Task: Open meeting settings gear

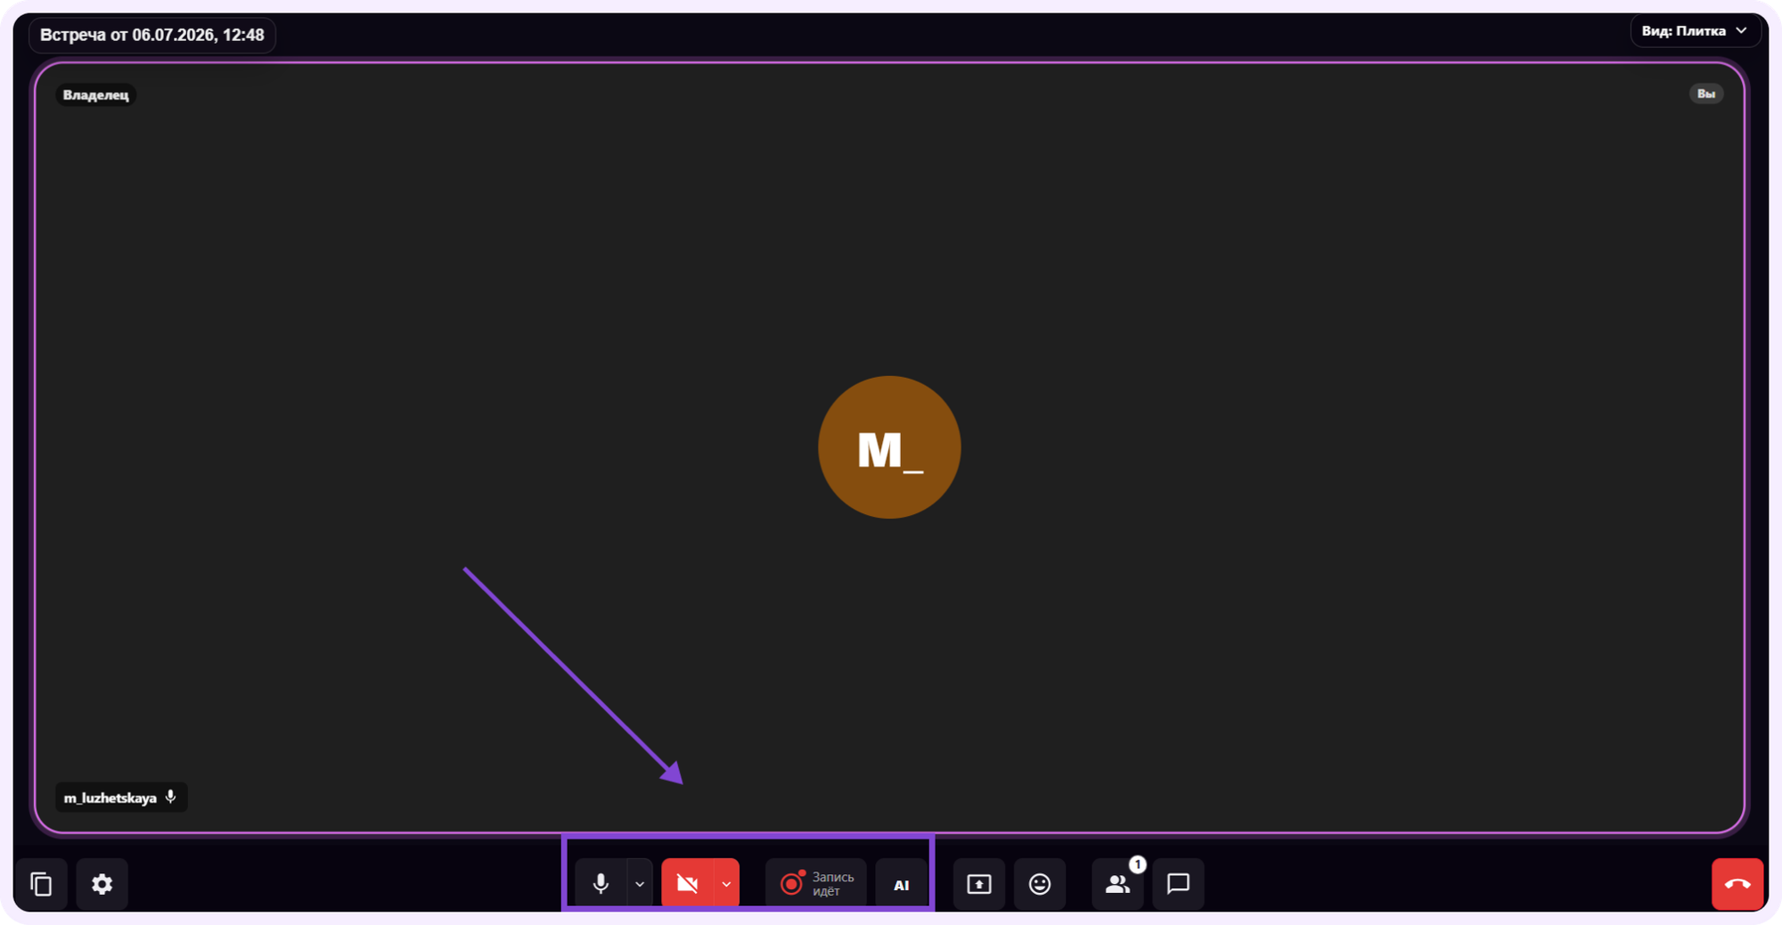Action: pyautogui.click(x=102, y=884)
